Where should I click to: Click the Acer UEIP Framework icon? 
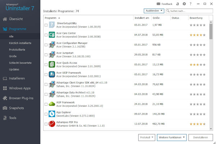pos(52,74)
